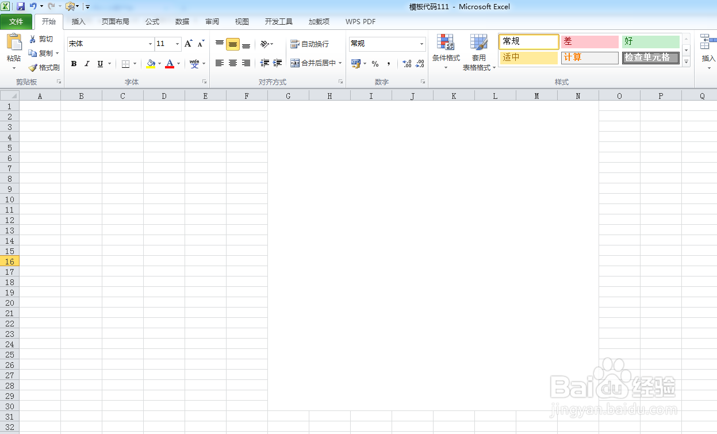Click the text orientation icon
717x434 pixels.
point(264,44)
